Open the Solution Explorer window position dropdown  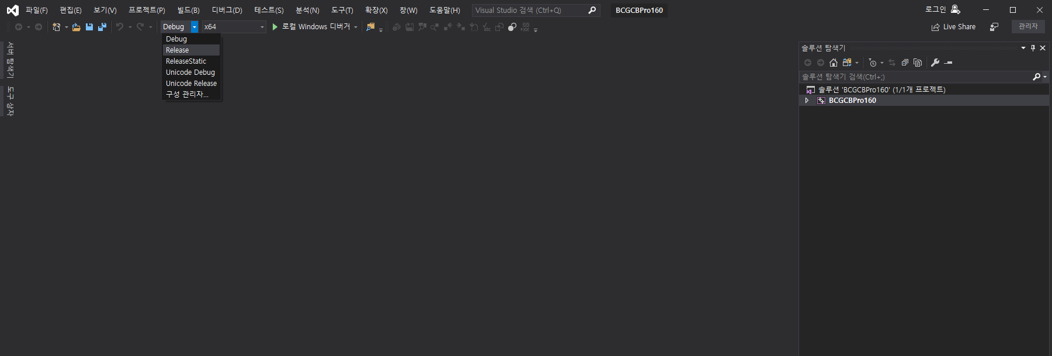click(1023, 48)
